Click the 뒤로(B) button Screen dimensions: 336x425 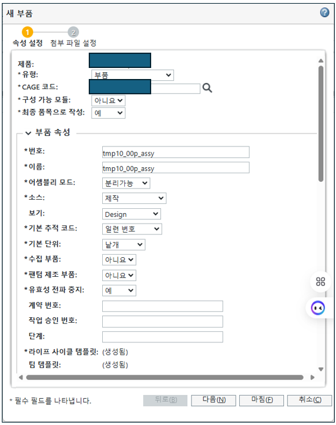click(x=165, y=400)
